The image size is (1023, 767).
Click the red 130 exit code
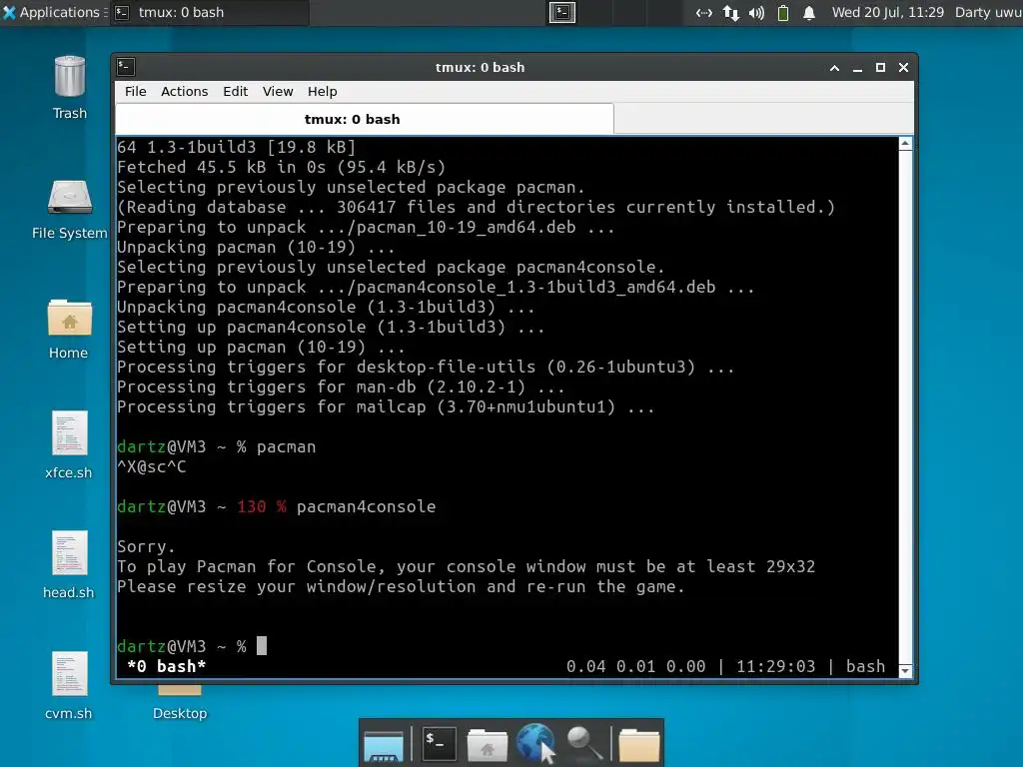251,506
